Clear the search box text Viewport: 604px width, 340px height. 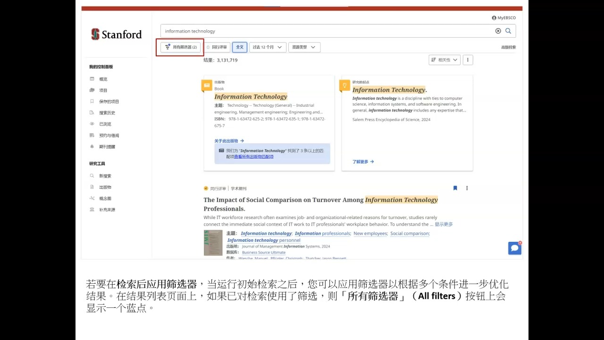coord(498,31)
